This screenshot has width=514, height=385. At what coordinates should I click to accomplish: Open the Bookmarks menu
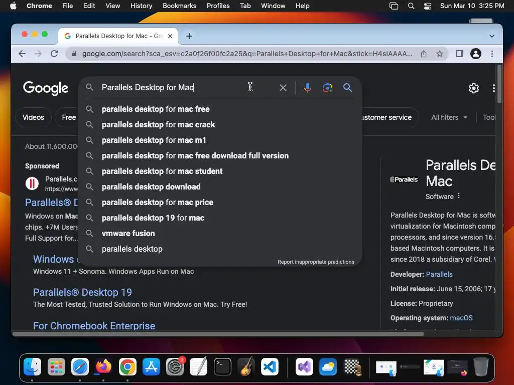(x=179, y=6)
